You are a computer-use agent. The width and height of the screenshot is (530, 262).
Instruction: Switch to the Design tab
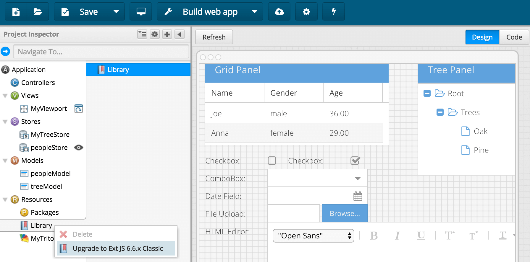[482, 37]
